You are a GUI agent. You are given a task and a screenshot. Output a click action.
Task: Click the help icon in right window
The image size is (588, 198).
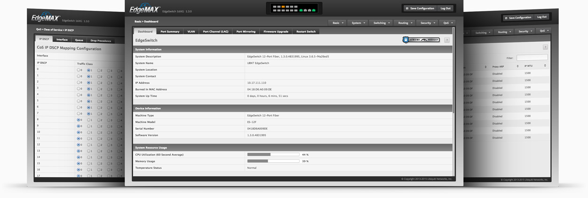[545, 47]
